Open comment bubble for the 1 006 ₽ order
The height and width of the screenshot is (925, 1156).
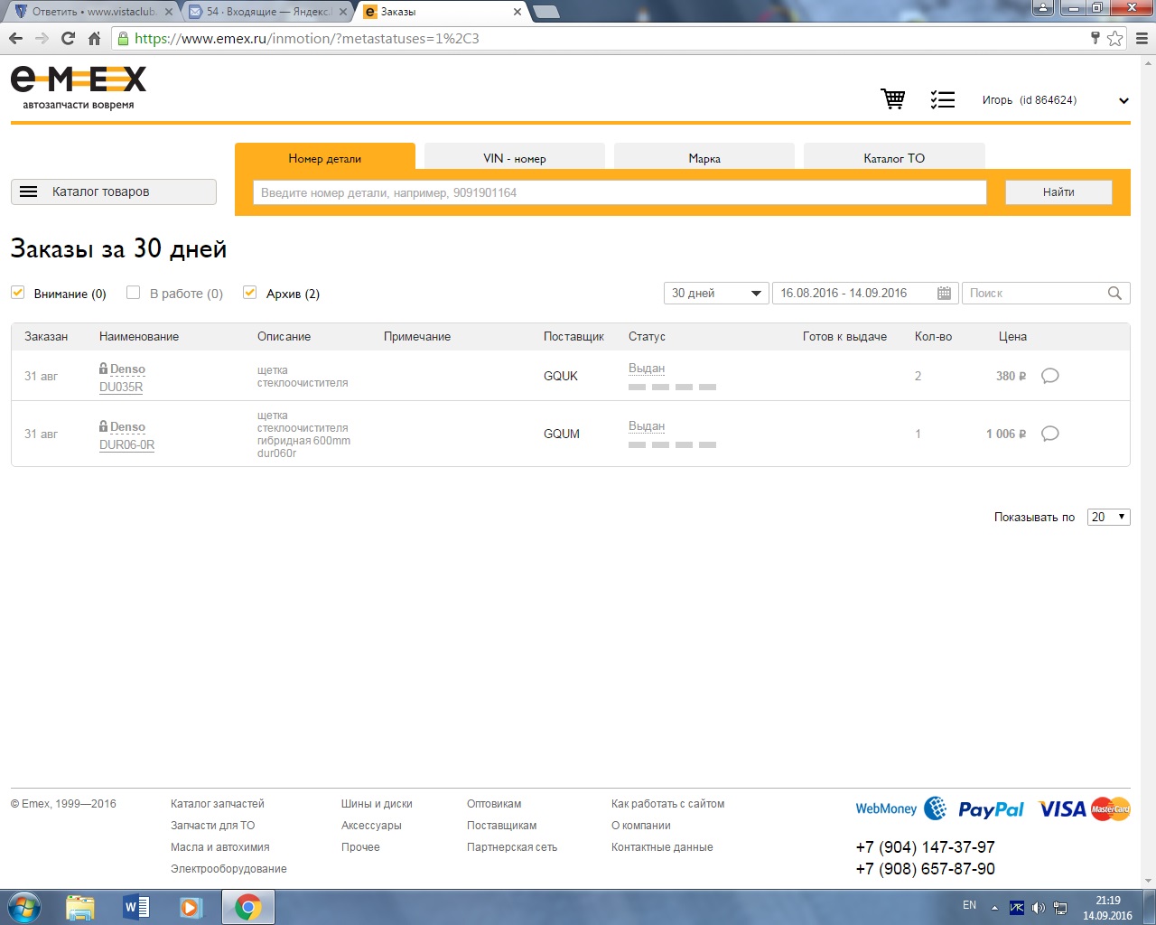pyautogui.click(x=1049, y=434)
